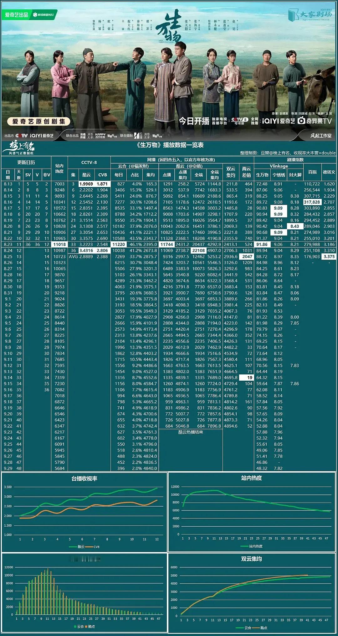Click the 宁绣绣 column header
This screenshot has height=636, width=338.
279,175
